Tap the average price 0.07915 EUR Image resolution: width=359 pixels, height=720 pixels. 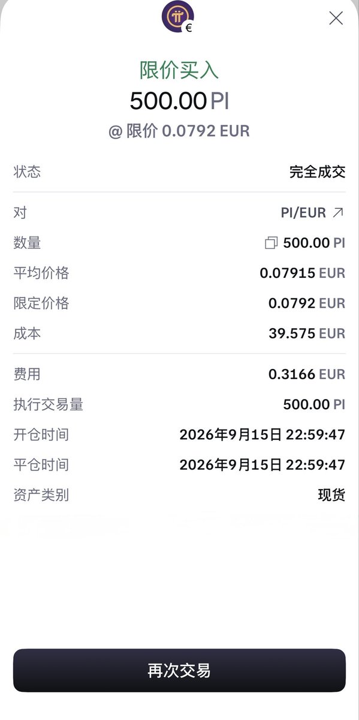click(303, 273)
